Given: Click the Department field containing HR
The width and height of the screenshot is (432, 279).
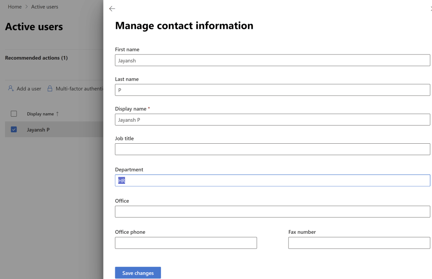Looking at the screenshot, I should [272, 181].
